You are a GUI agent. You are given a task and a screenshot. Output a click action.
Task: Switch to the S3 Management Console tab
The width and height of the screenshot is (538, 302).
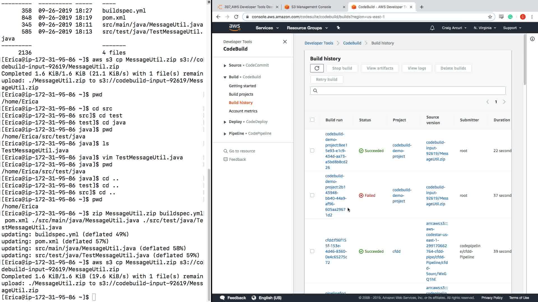pos(311,7)
